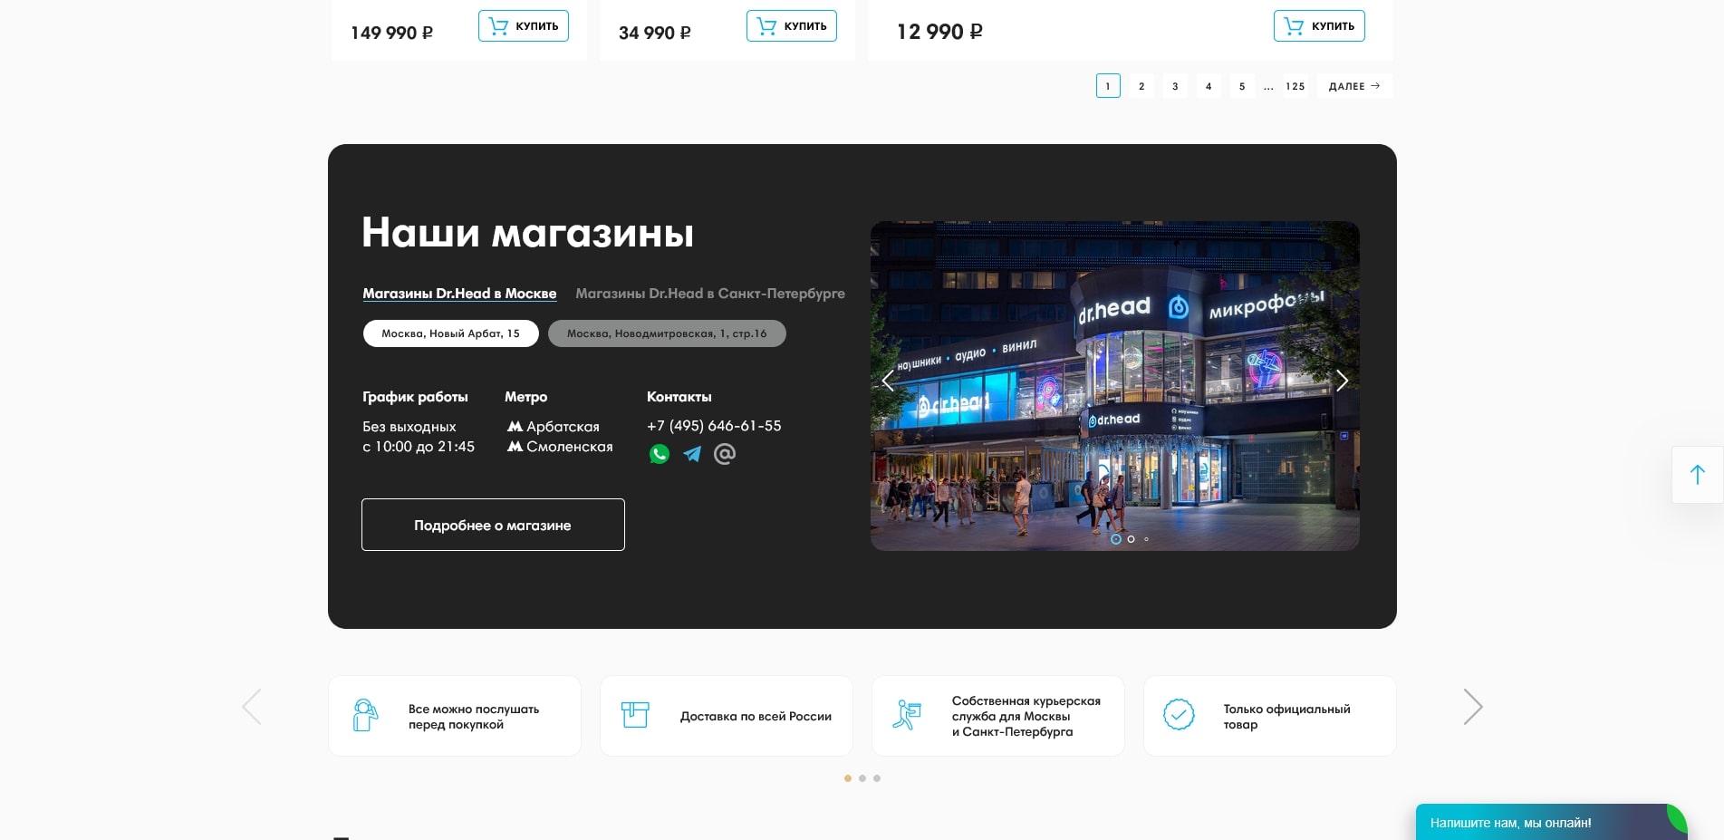Click the Подробнее о магазине button
Image resolution: width=1724 pixels, height=840 pixels.
click(x=493, y=525)
